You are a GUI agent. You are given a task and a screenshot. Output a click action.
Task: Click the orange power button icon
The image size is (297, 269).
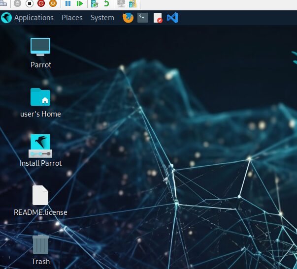52,3
